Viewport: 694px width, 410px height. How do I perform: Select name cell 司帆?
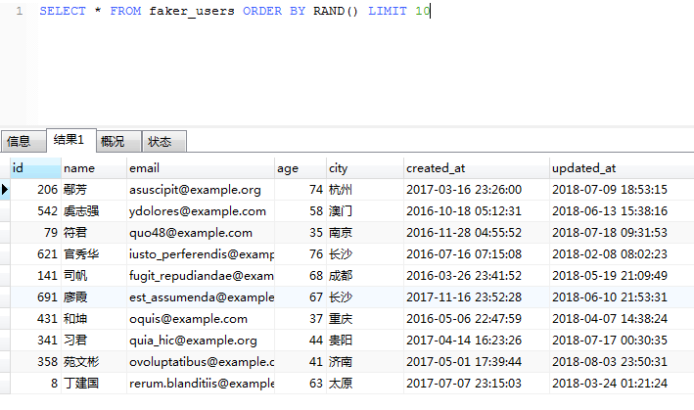pyautogui.click(x=94, y=276)
